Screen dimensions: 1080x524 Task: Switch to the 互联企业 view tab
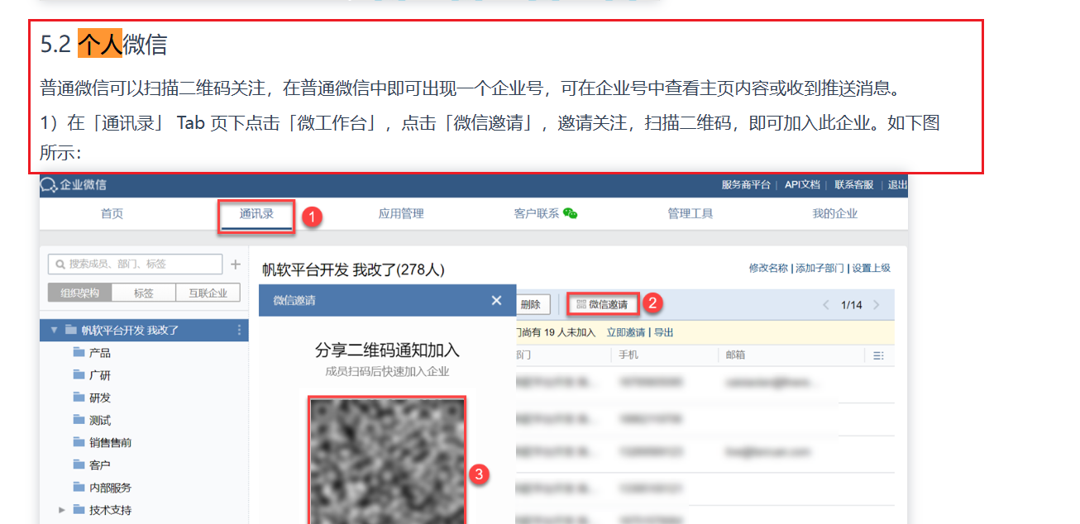coord(208,293)
